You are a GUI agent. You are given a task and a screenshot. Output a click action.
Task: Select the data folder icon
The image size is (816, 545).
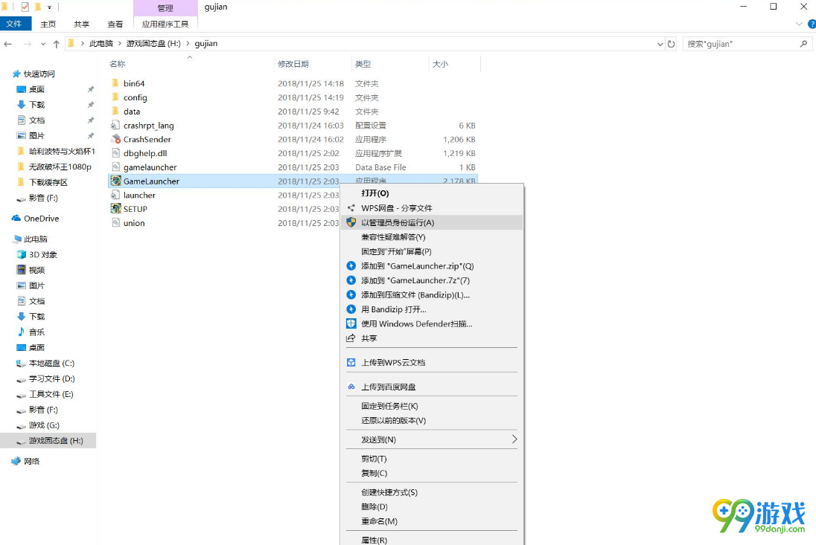pos(115,112)
